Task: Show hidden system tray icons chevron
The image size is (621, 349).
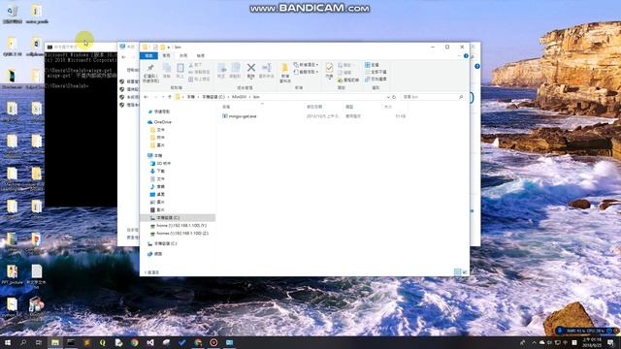Action: click(534, 342)
